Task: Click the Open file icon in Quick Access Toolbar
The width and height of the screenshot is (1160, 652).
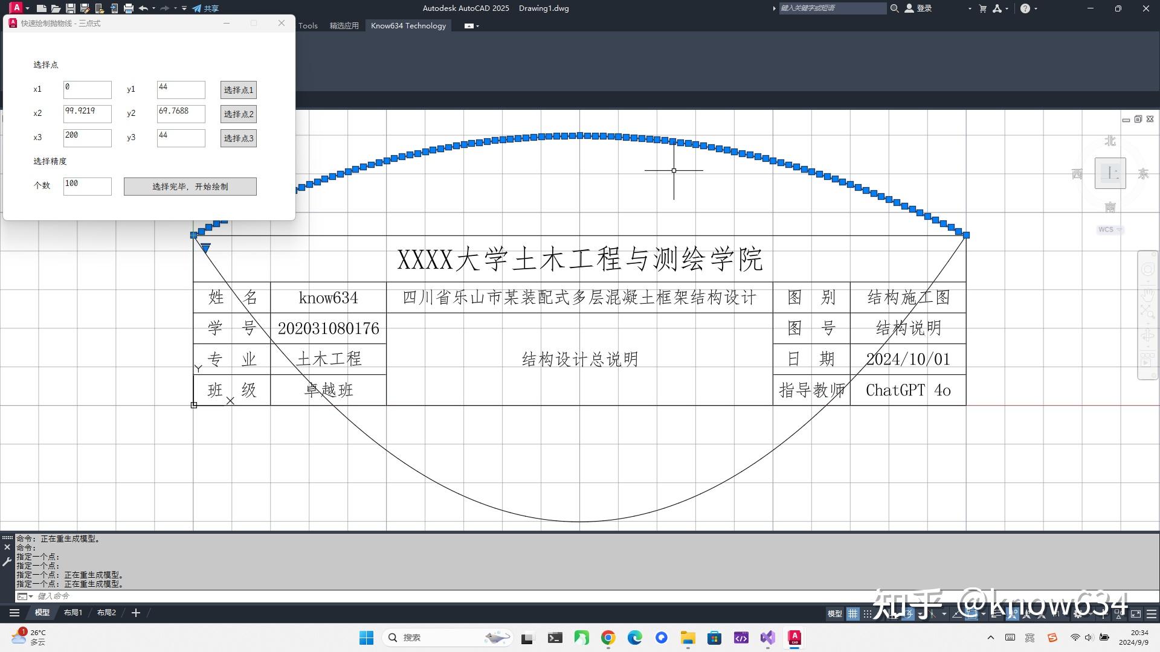Action: pyautogui.click(x=55, y=8)
